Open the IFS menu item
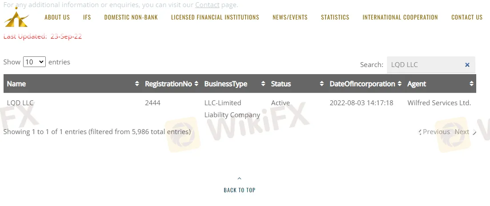Image resolution: width=490 pixels, height=206 pixels. 87,18
